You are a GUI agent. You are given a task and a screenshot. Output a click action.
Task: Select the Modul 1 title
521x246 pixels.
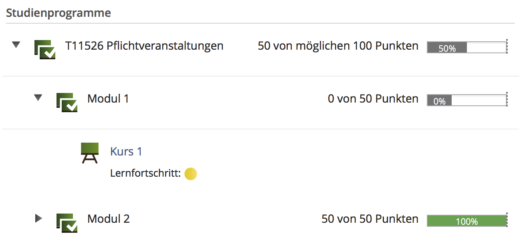pos(108,99)
